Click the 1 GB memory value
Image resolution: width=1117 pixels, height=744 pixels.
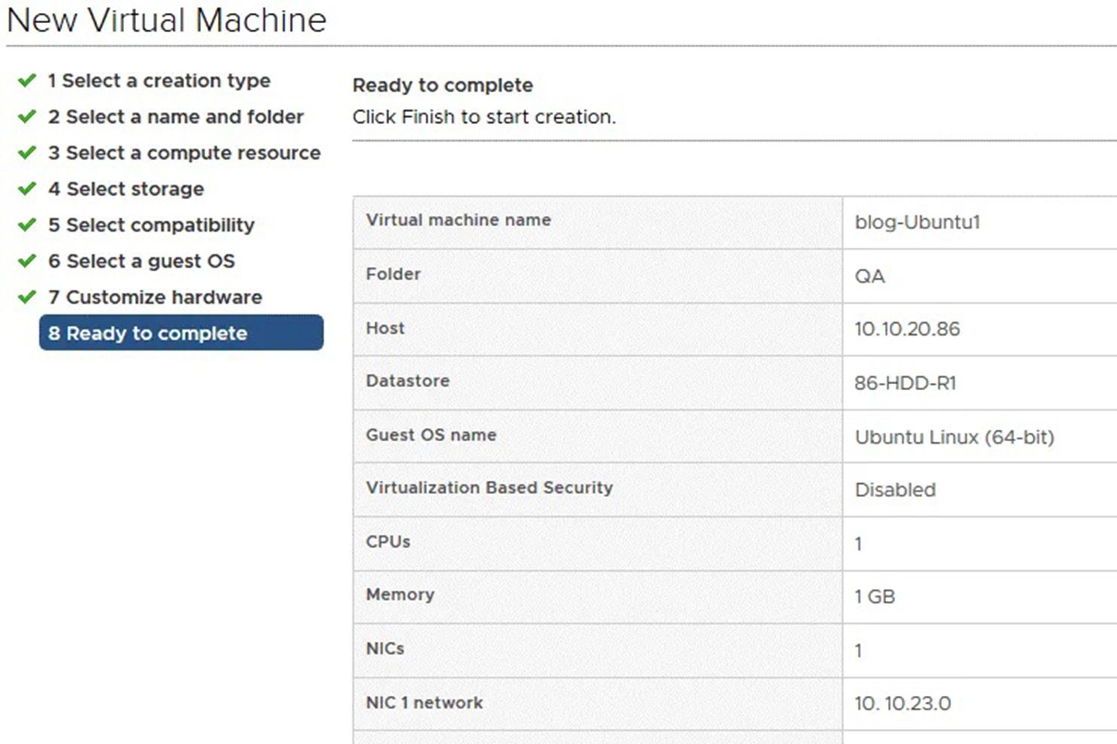point(874,596)
